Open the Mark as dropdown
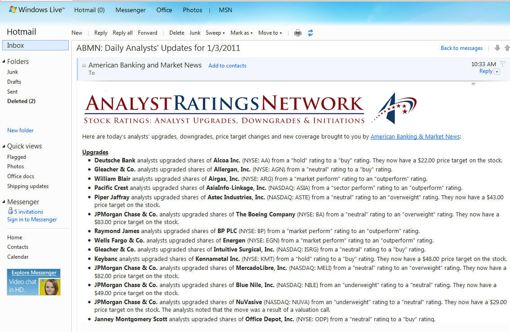 coord(241,33)
